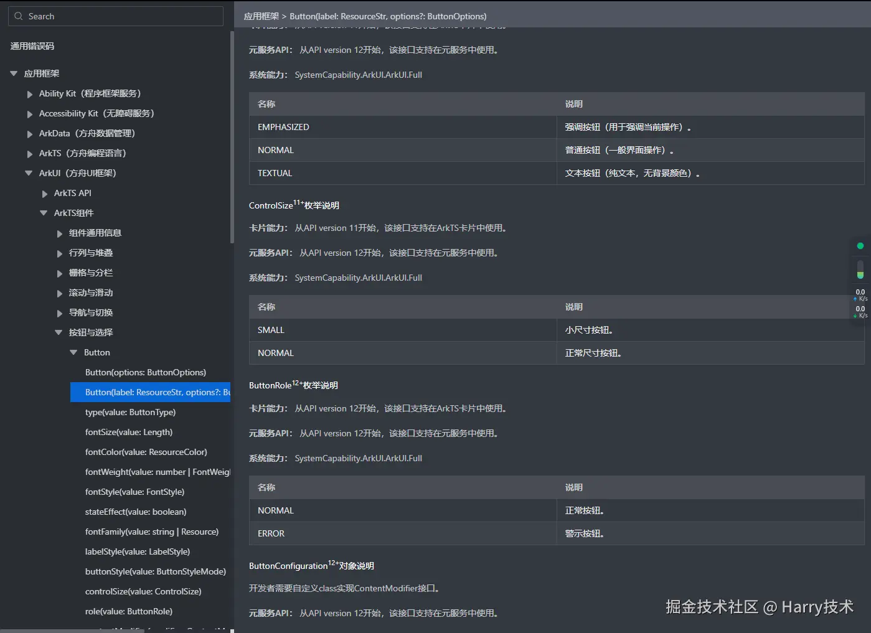
Task: Click the 小尺寸按钮。description cell
Action: (x=710, y=330)
